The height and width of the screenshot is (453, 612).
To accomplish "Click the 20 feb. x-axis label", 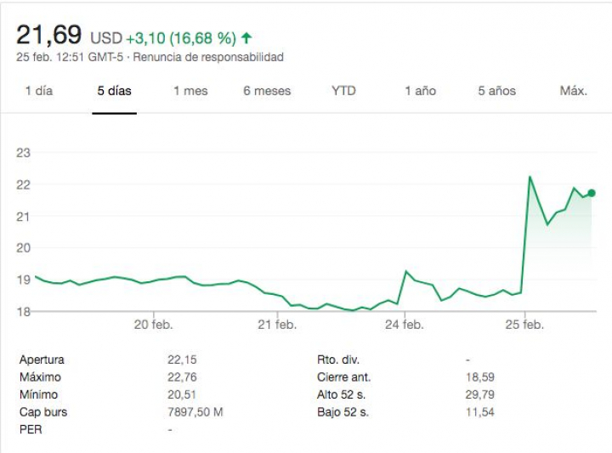I will tap(153, 325).
